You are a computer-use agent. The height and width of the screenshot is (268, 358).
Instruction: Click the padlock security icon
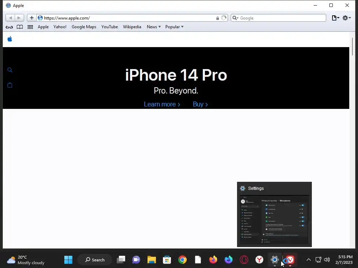click(x=217, y=18)
